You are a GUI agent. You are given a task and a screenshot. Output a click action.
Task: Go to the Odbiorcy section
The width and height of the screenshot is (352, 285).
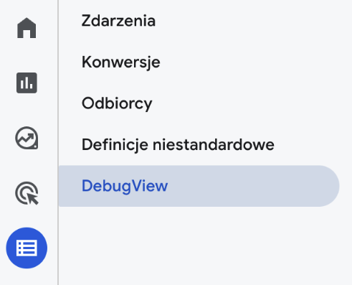(117, 103)
